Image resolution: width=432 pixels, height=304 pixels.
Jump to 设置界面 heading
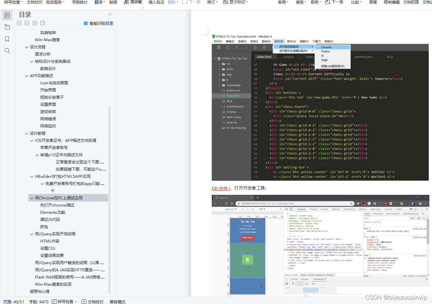pyautogui.click(x=48, y=105)
